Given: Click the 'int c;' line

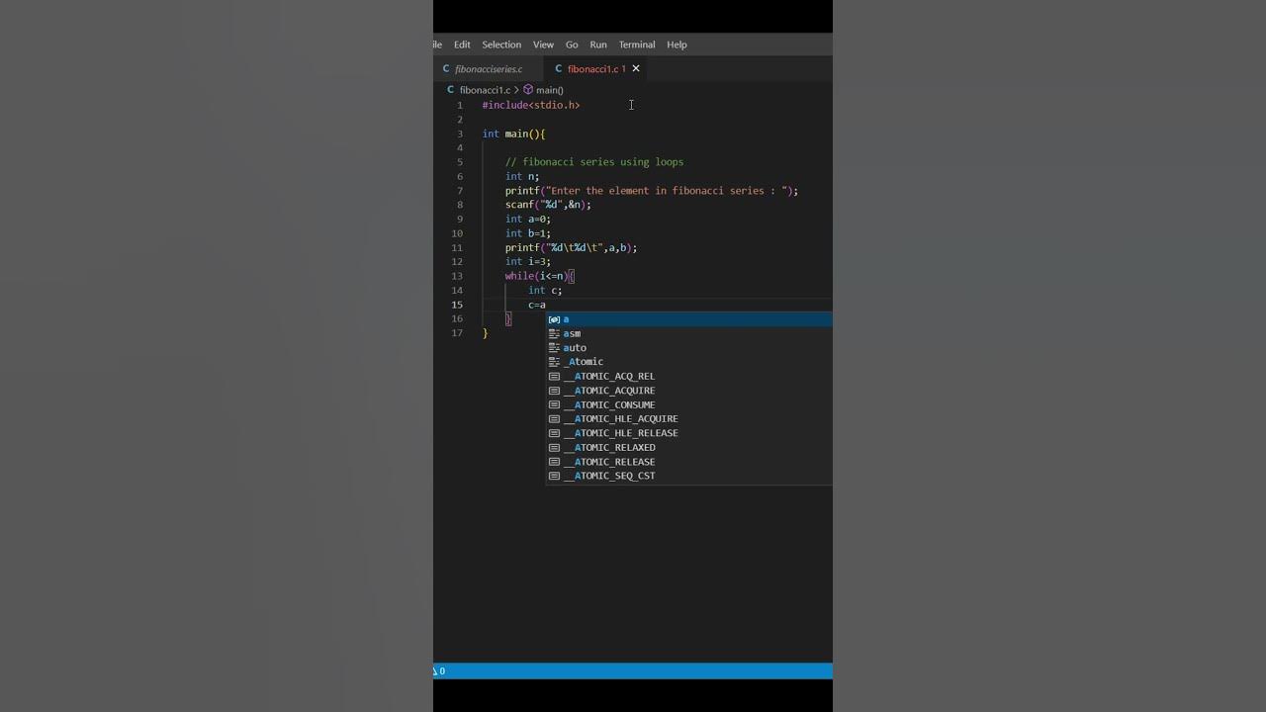Looking at the screenshot, I should coord(545,291).
